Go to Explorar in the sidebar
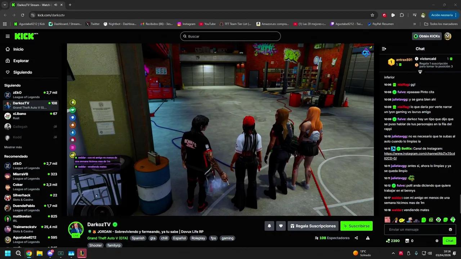Screen dimensions: 461x259 click(21, 61)
